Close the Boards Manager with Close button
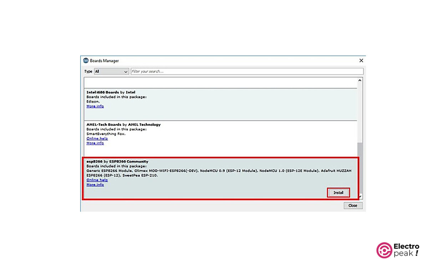428x267 pixels. [x=353, y=205]
